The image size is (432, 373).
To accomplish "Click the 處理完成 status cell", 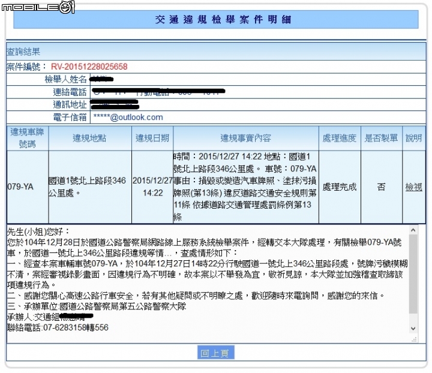I will 340,187.
